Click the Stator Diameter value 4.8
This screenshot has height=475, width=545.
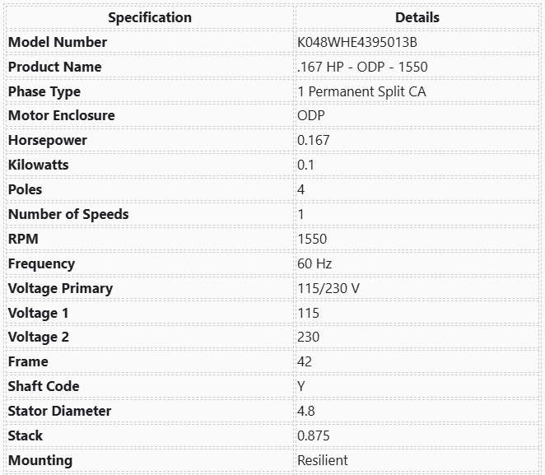point(305,411)
